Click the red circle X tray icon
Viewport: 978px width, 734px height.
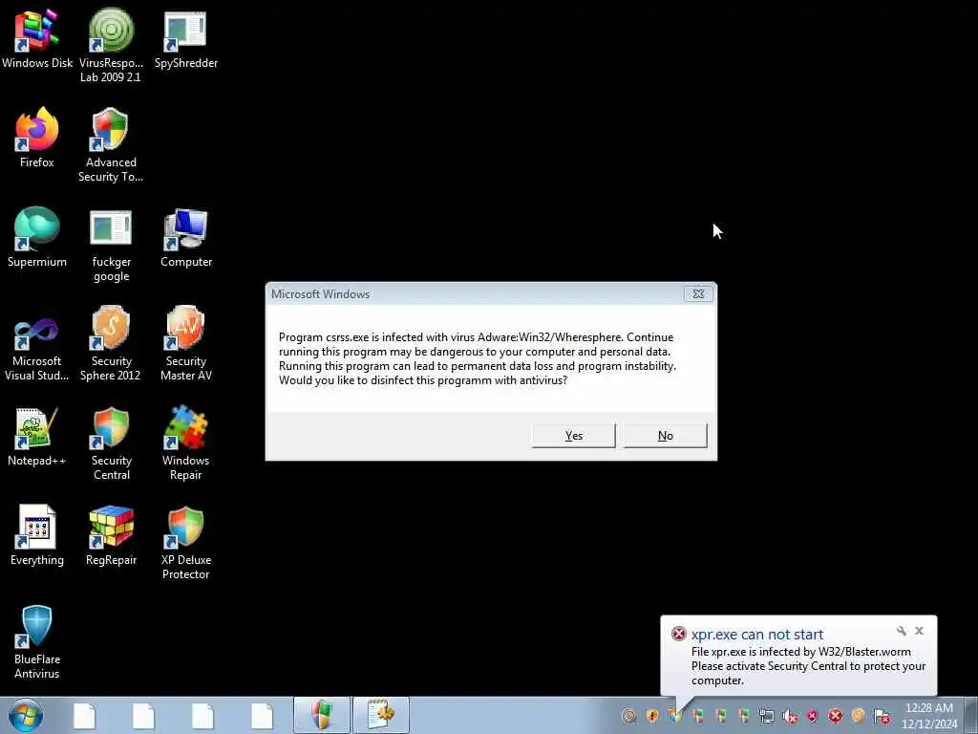click(835, 716)
